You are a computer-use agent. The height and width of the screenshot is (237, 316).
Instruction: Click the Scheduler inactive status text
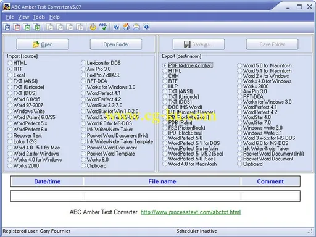[197, 231]
